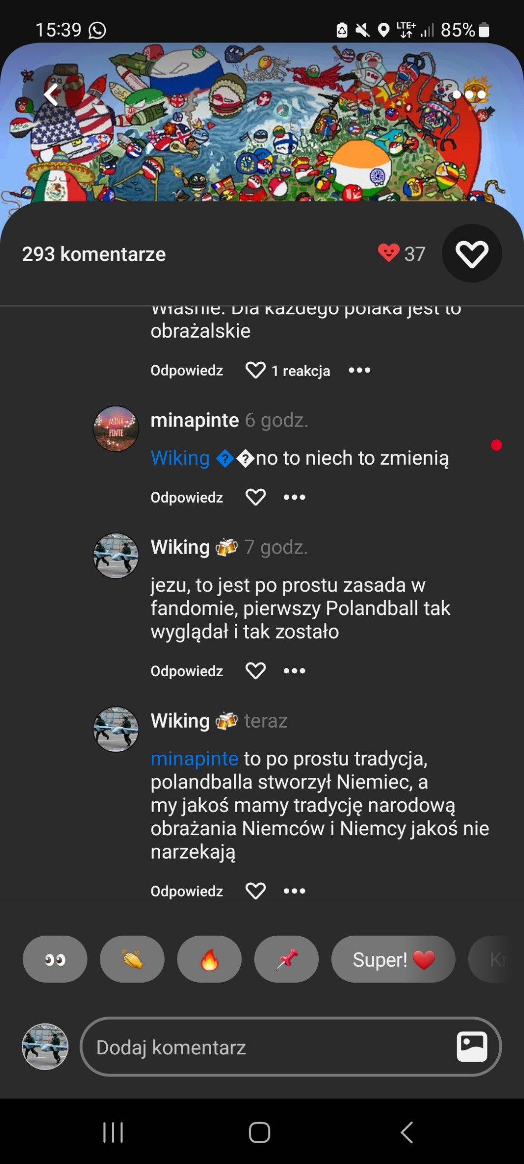Tap the blue "minapinte" mention link
This screenshot has width=524, height=1164.
point(194,759)
